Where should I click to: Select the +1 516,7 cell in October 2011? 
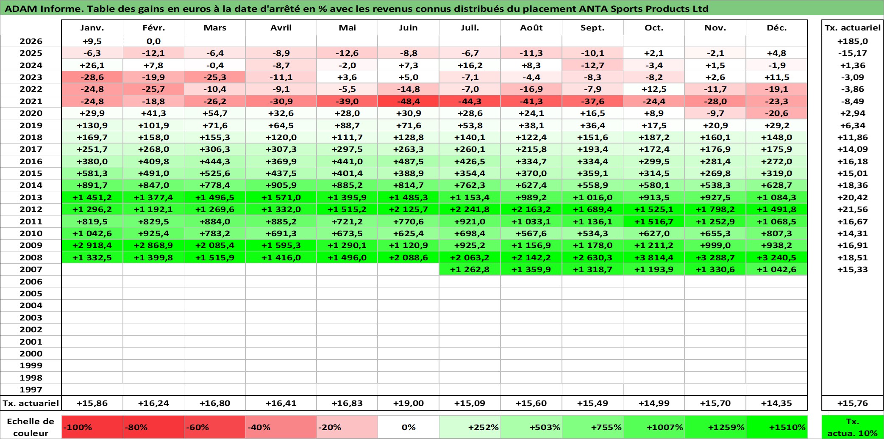[x=654, y=221]
